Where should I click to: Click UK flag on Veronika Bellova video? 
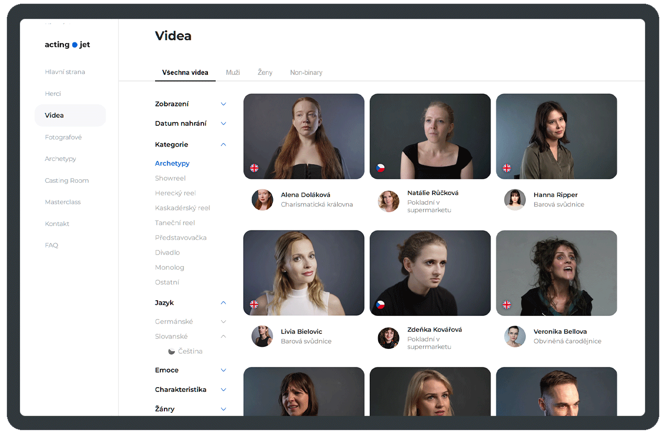(507, 304)
